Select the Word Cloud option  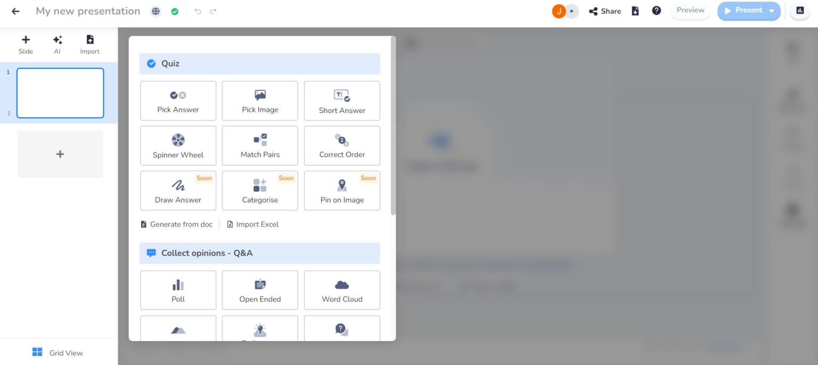[342, 290]
